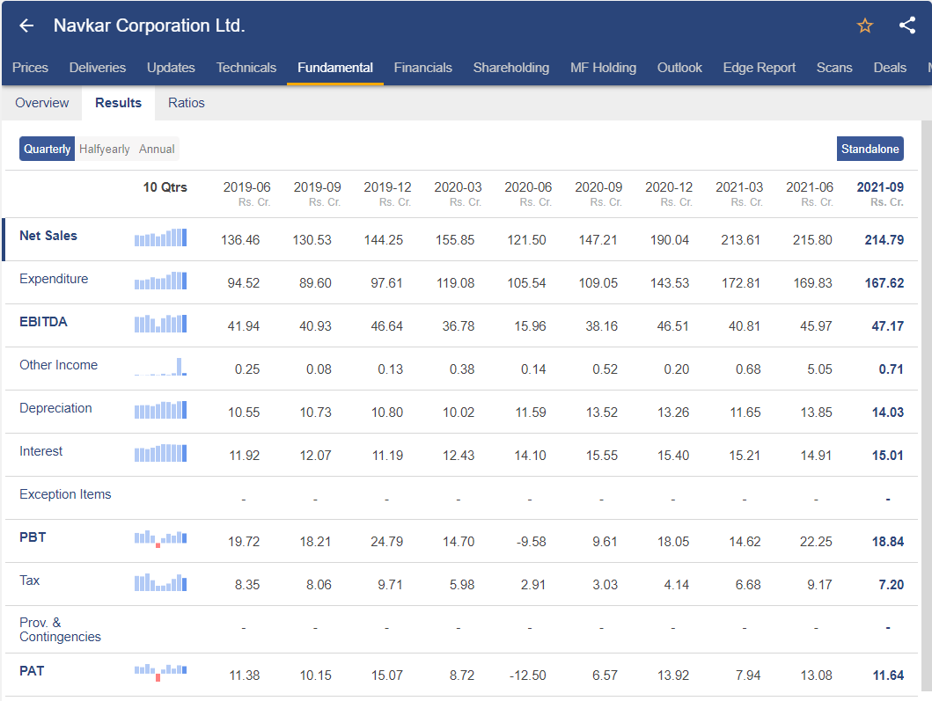Select the Fundamental tab
The height and width of the screenshot is (701, 932).
click(x=335, y=68)
